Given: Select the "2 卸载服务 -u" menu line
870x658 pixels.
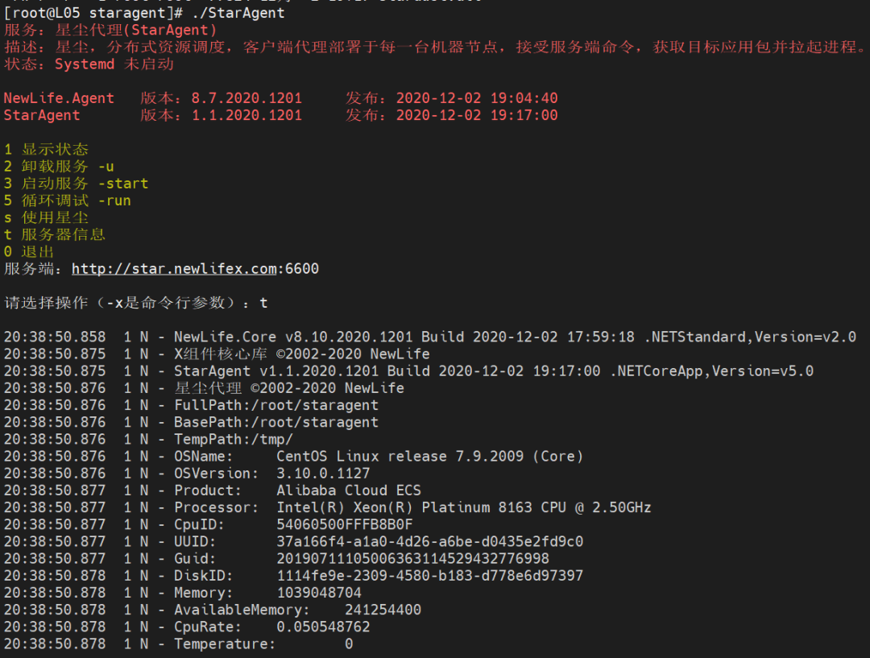Looking at the screenshot, I should [x=59, y=167].
